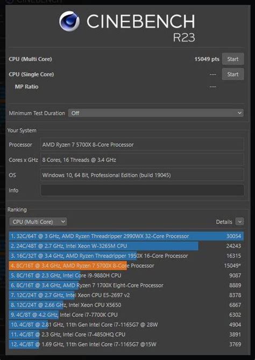The image size is (255, 360).
Task: Expand the Details arrow button
Action: pos(240,222)
